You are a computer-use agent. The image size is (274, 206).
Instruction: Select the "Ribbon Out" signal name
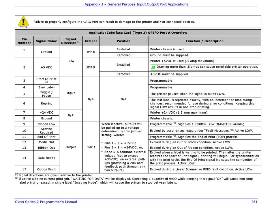[x=46, y=148]
